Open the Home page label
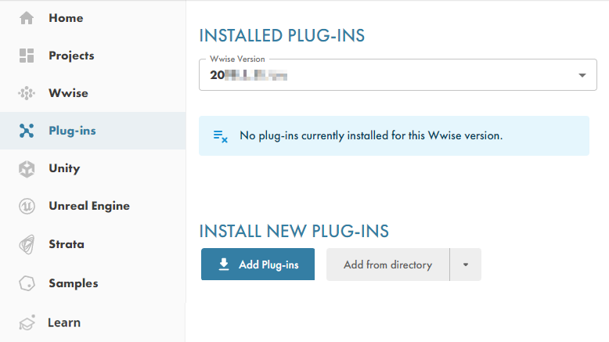609x342 pixels. click(x=66, y=18)
